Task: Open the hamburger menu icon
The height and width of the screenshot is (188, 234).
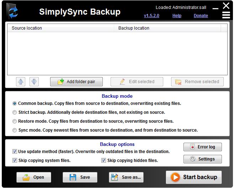Action: pyautogui.click(x=226, y=15)
